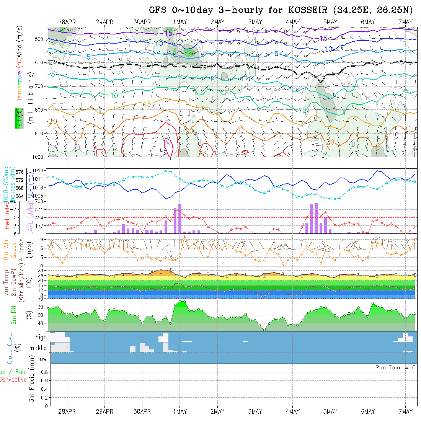
Task: Select the "high" cloud cover row label
Action: [41, 337]
